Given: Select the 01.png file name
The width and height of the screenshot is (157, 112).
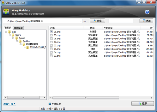Looking at the screenshot, I should coord(57,49).
